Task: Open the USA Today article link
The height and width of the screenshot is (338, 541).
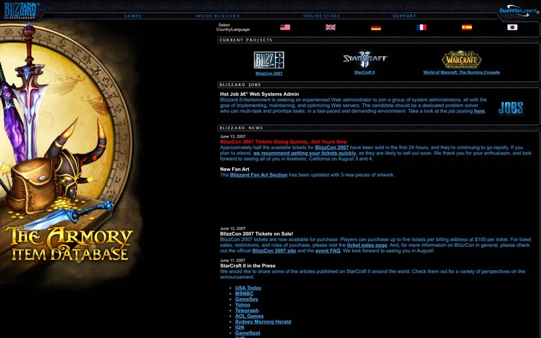Action: click(248, 288)
